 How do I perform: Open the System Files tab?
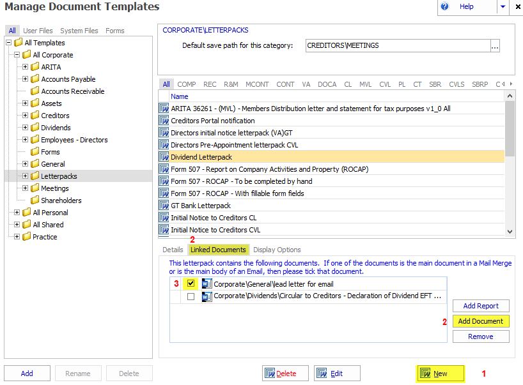click(79, 31)
